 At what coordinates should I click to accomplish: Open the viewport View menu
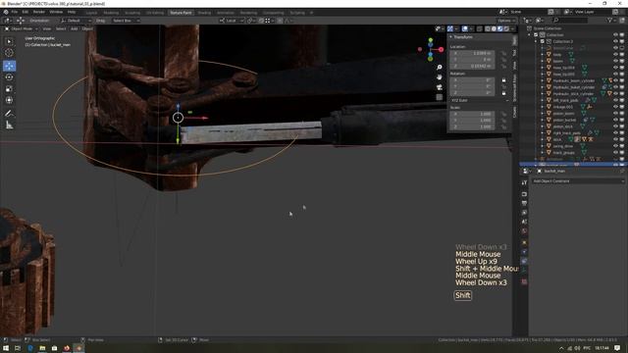(47, 28)
